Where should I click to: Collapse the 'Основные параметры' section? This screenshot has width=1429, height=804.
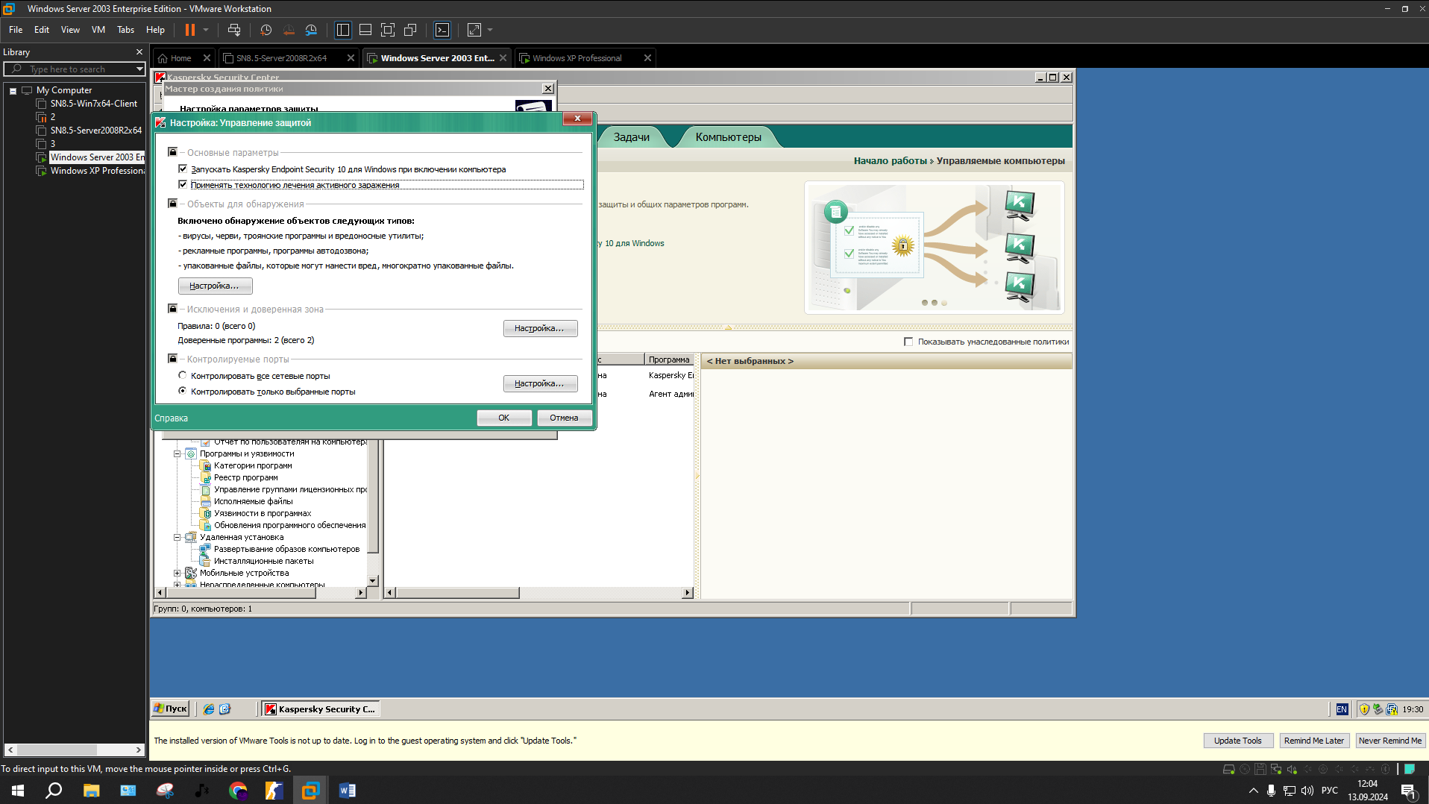[x=172, y=152]
